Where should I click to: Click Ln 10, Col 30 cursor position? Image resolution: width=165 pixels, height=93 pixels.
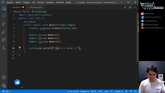click(73, 91)
